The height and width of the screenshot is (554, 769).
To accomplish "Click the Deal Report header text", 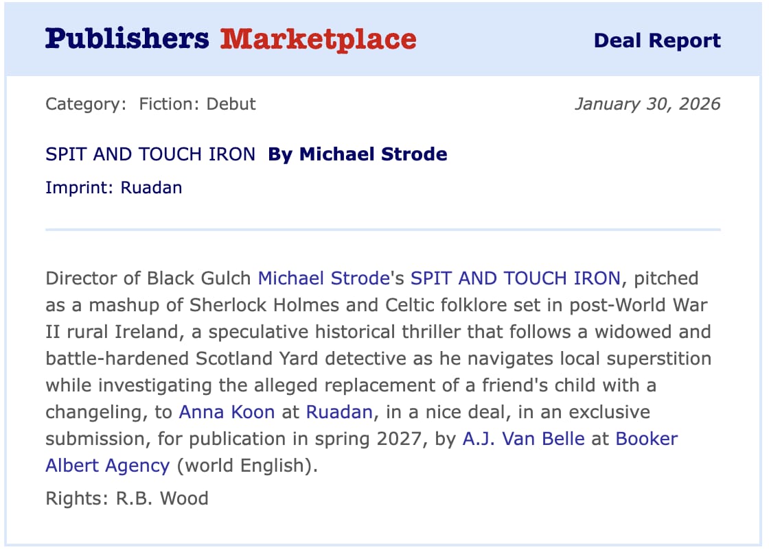I will (x=657, y=40).
